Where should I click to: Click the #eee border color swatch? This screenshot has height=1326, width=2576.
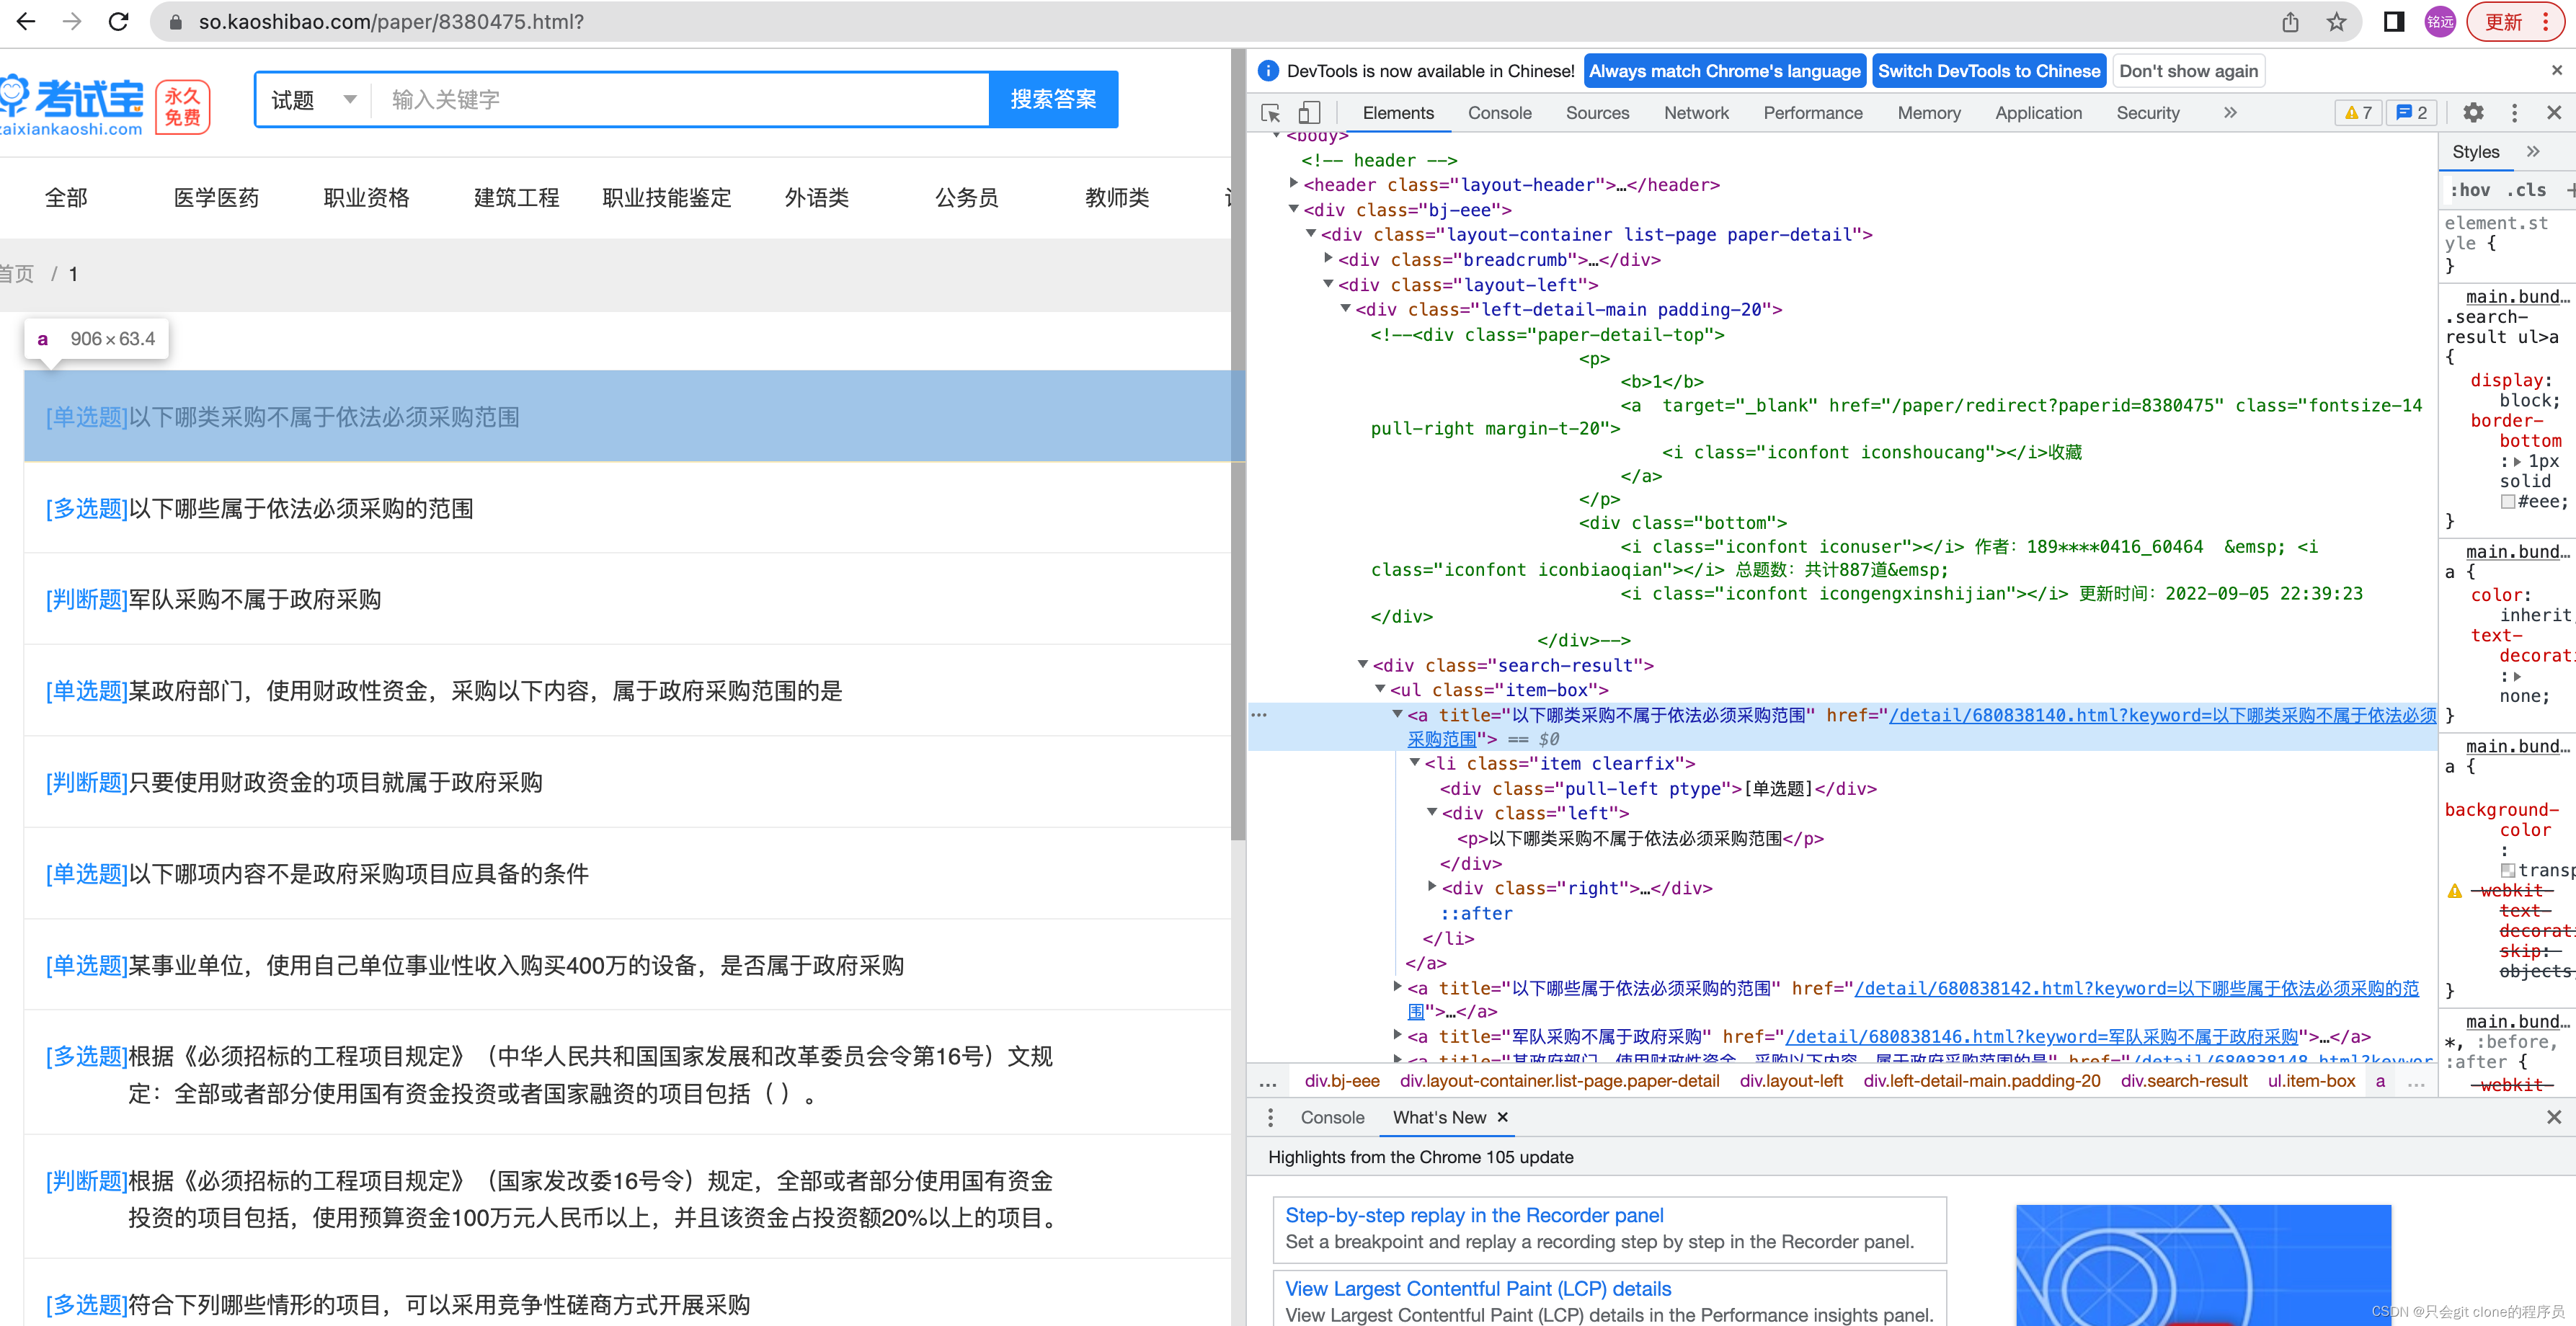(2507, 502)
